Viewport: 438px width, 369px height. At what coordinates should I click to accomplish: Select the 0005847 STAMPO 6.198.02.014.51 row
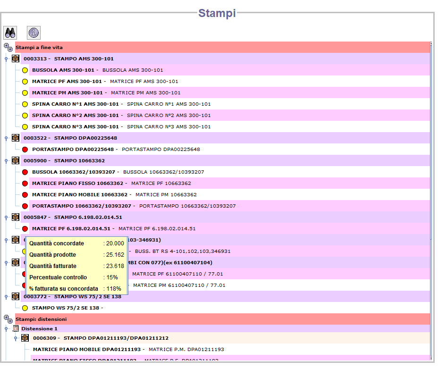73,217
